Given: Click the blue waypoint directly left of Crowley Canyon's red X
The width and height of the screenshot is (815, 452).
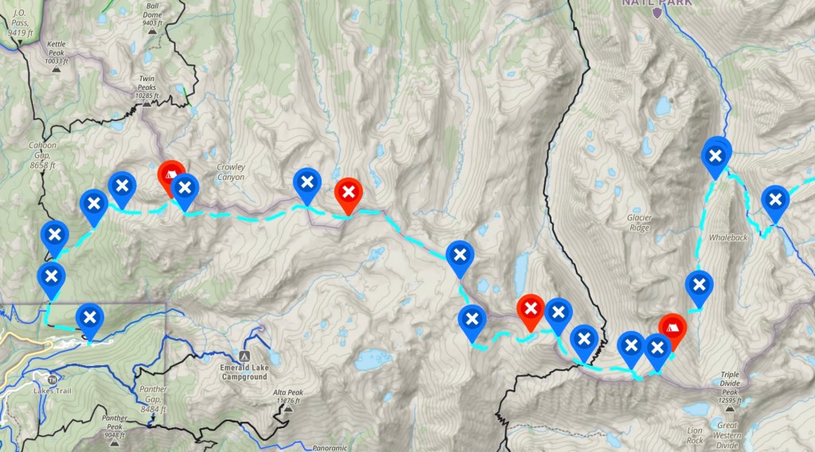Looking at the screenshot, I should click(x=306, y=182).
